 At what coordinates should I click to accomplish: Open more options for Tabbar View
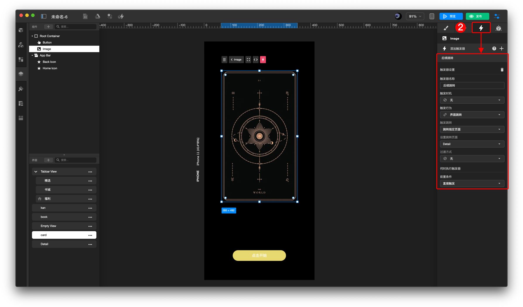coord(90,172)
